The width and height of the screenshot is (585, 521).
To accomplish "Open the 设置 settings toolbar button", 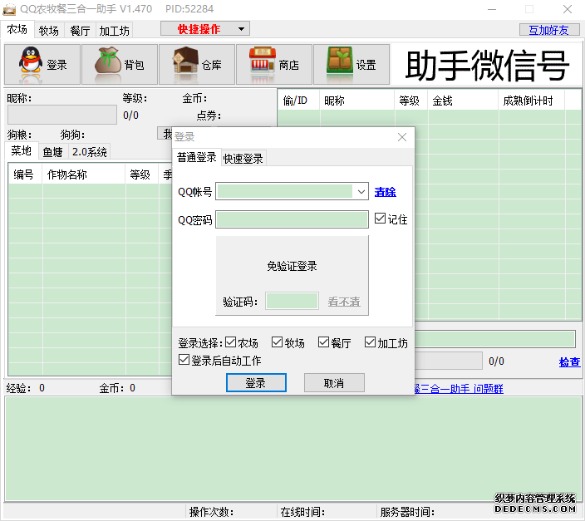I will 351,64.
